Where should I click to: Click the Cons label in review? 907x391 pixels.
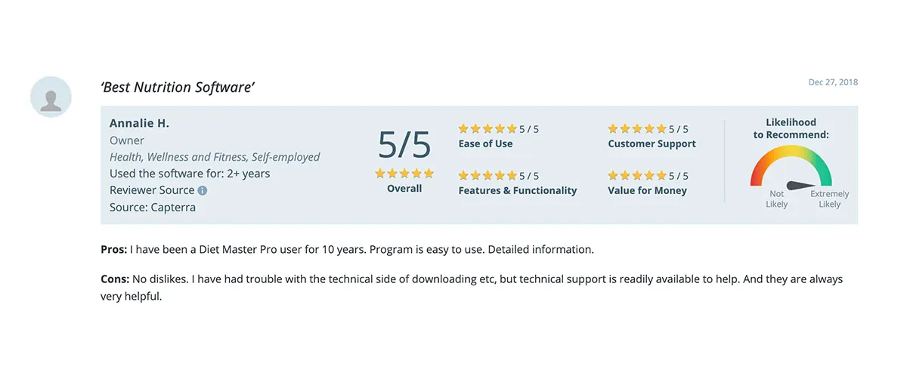[x=115, y=279]
